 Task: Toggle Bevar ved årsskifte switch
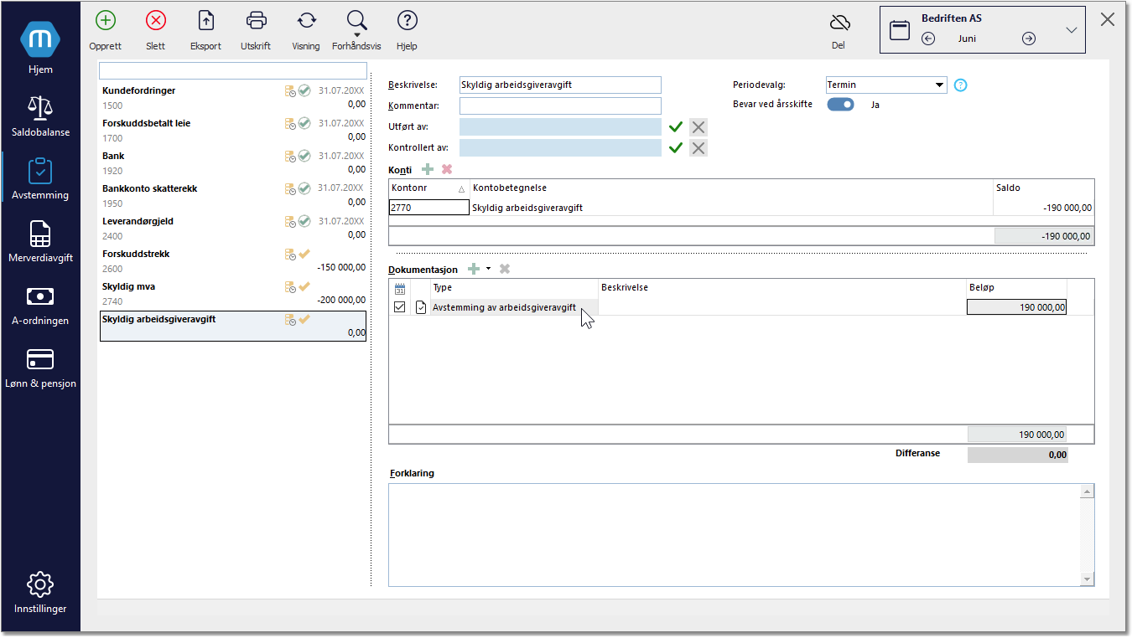841,105
